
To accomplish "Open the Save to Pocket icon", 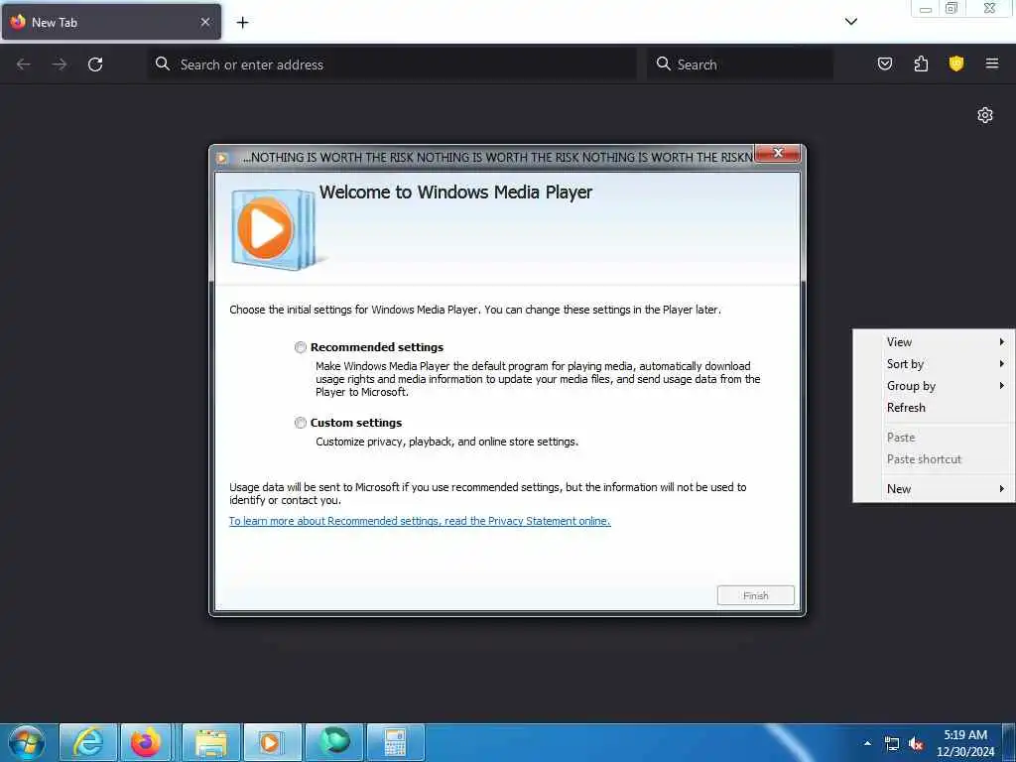I will pos(884,63).
